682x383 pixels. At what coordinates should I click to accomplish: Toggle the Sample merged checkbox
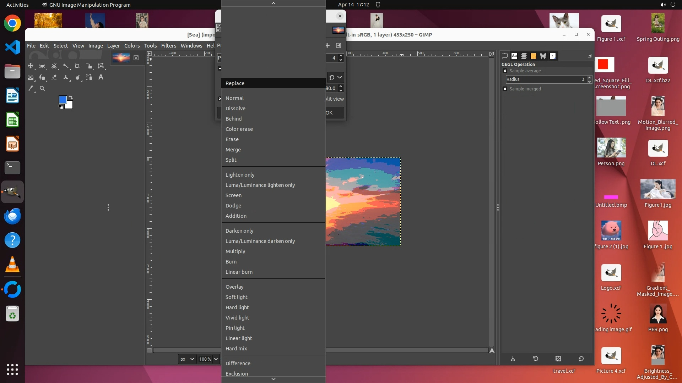pos(505,89)
